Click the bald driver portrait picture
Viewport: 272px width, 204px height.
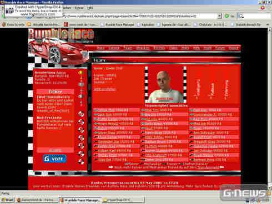[x=165, y=85]
